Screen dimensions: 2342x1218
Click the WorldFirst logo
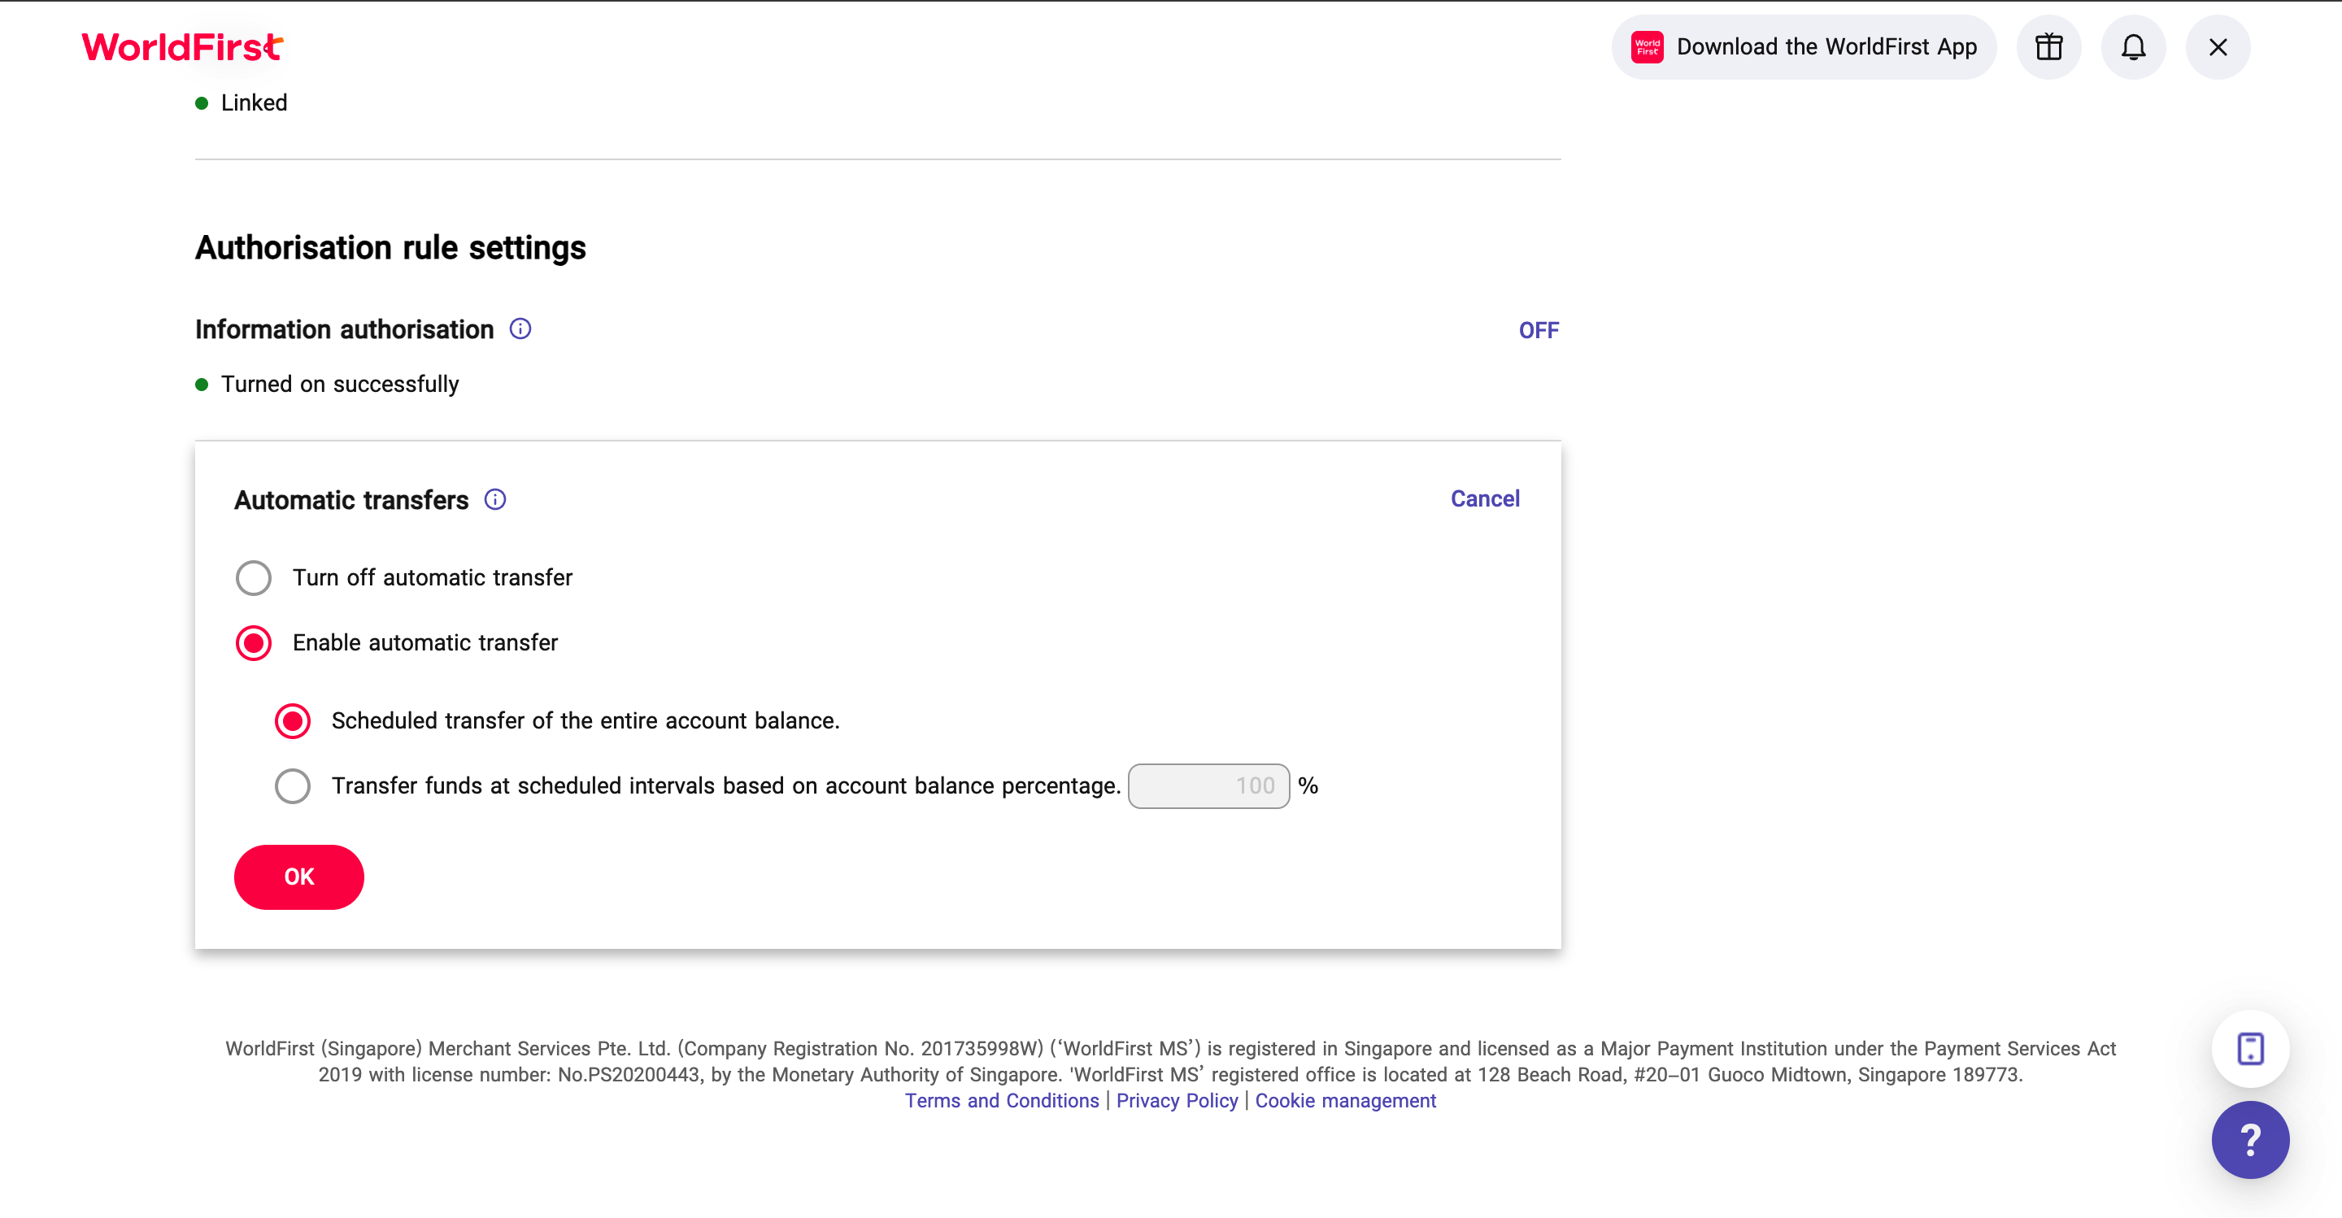[182, 47]
